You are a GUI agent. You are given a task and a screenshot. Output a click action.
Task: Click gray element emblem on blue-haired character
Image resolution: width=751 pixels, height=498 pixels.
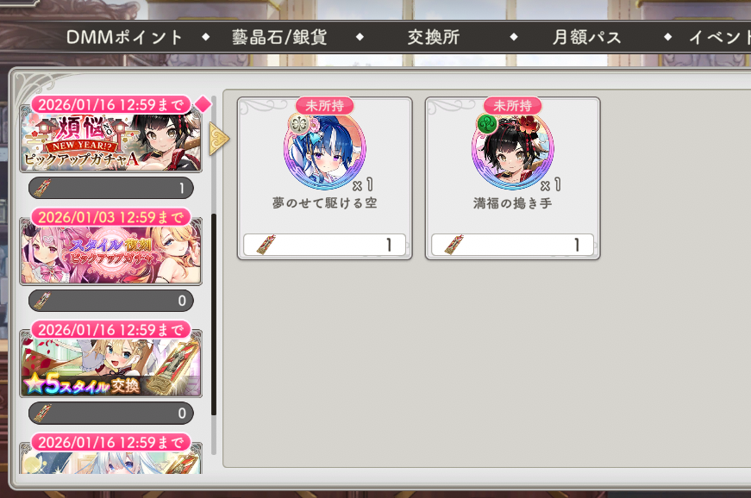click(x=299, y=124)
